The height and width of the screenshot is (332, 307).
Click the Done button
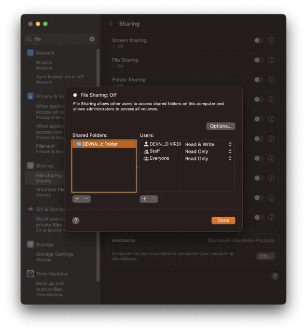click(x=223, y=220)
